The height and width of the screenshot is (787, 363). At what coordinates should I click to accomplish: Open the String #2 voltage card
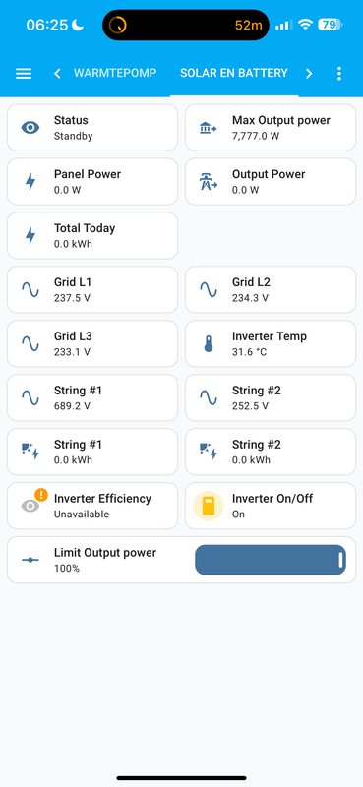[271, 397]
